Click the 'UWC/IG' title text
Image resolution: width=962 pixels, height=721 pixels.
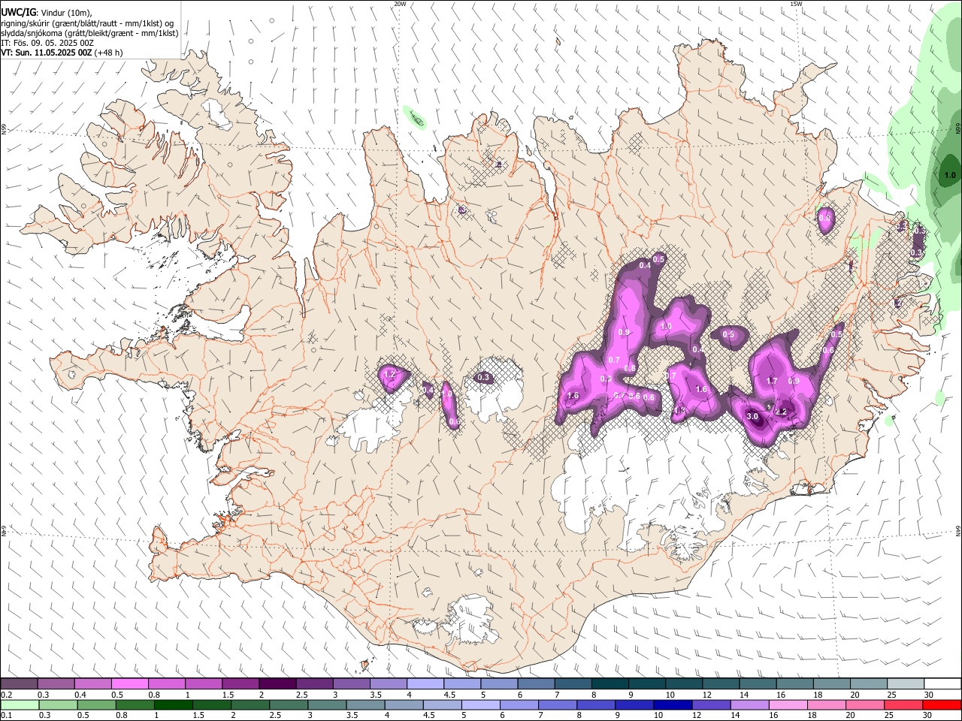pyautogui.click(x=17, y=13)
